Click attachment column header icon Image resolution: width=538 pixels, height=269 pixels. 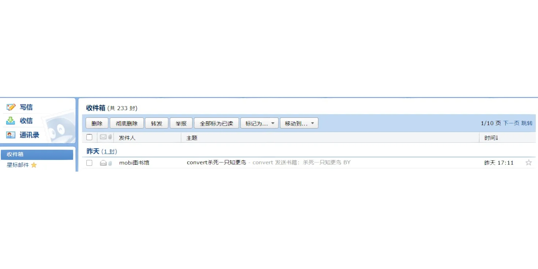[x=110, y=137]
